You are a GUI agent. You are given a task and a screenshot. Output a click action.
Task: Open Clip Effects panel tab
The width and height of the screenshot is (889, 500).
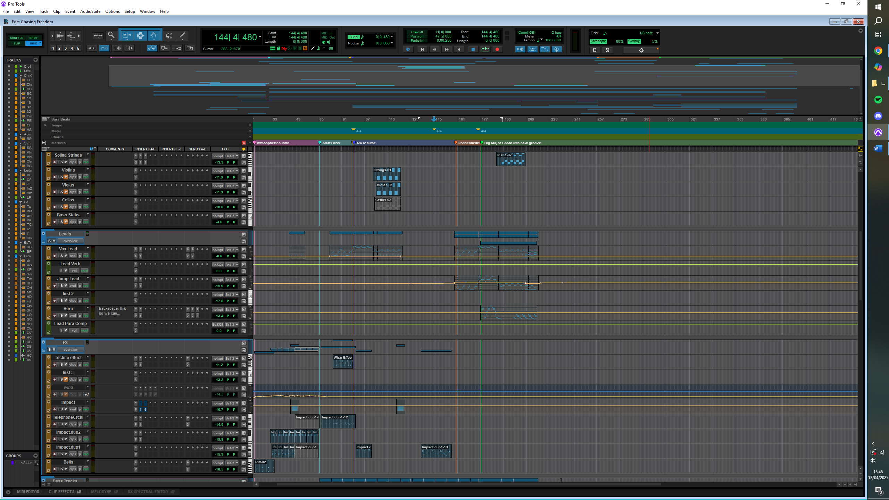[x=65, y=492]
